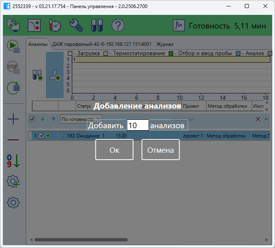Viewport: 275px width, 248px height.
Task: Collapse the group using the chevron arrow
Action: point(266,119)
